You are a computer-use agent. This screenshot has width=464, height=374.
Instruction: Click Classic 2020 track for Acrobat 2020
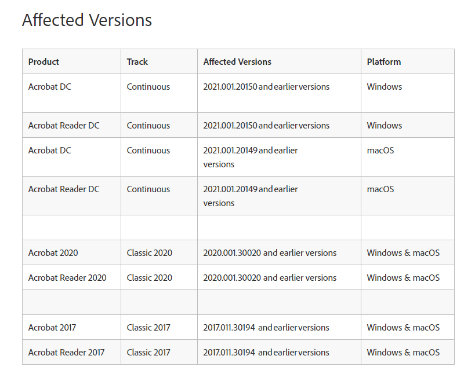[x=150, y=253]
